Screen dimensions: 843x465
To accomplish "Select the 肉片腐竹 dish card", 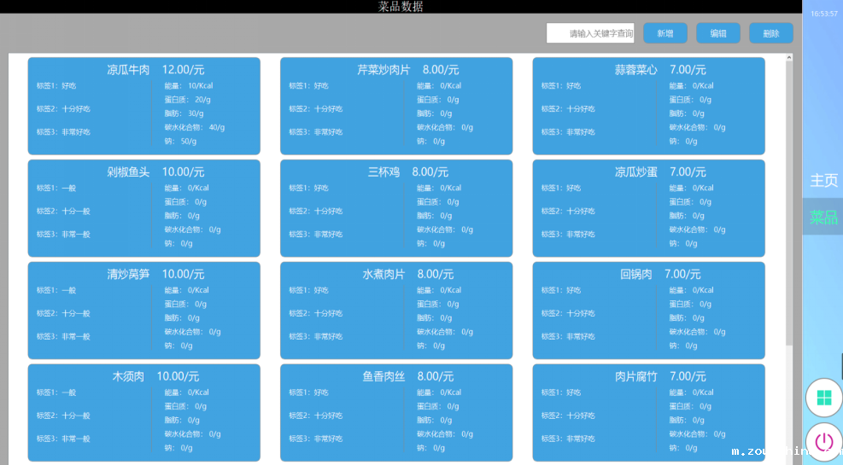I will pyautogui.click(x=648, y=413).
